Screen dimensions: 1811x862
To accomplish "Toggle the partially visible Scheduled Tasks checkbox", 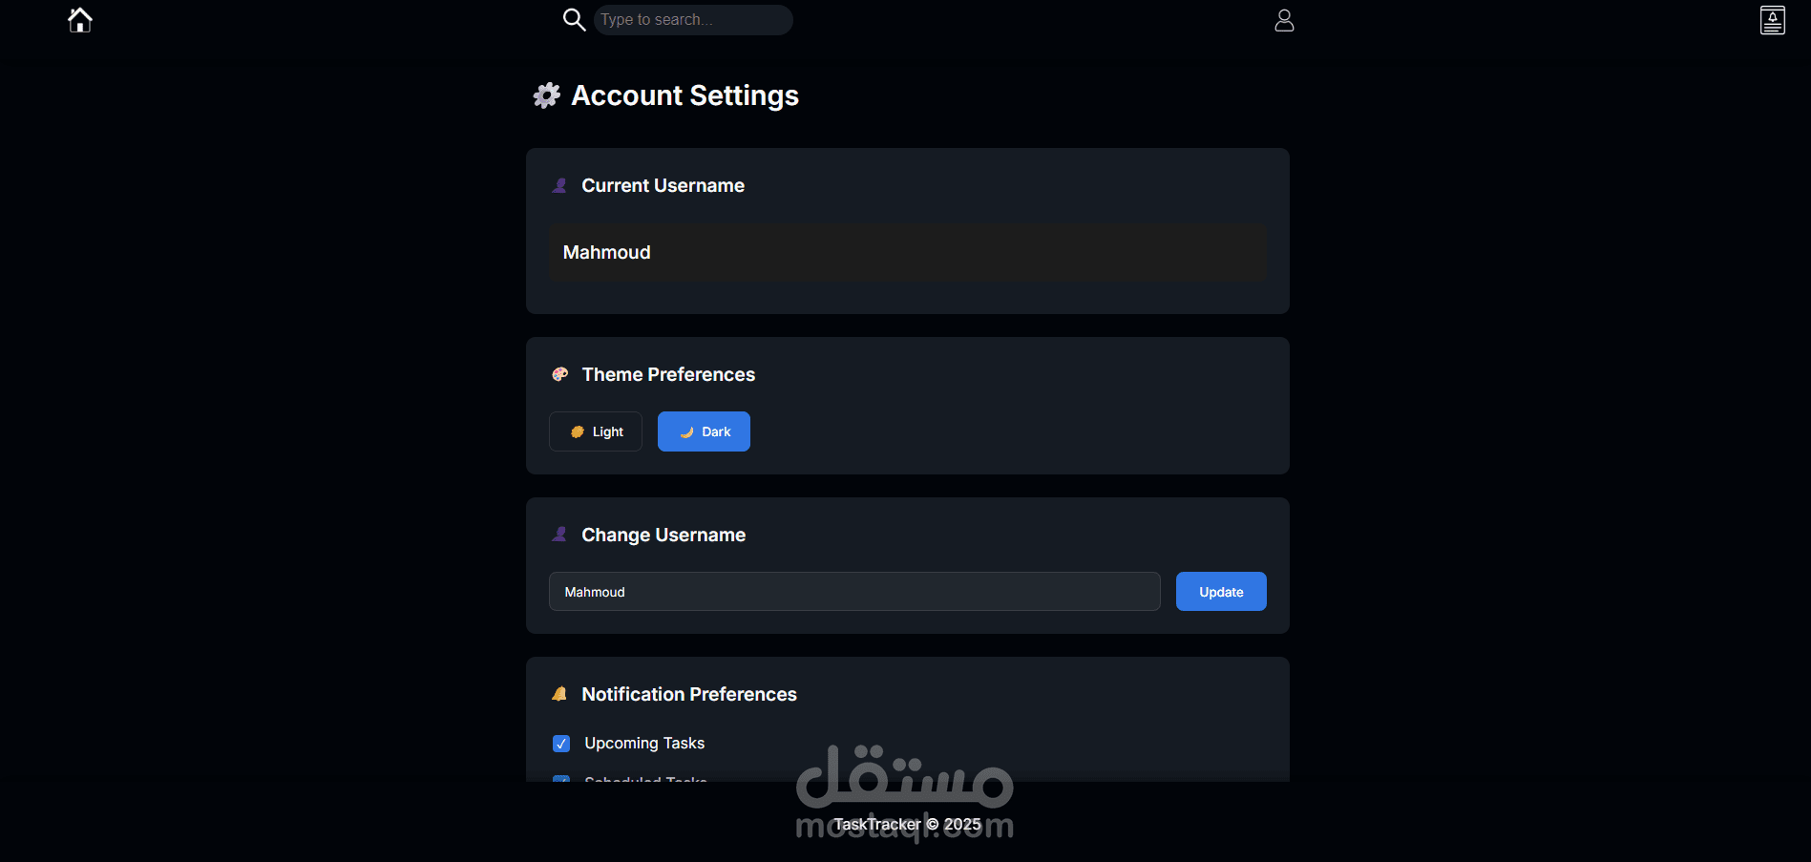I will 561,779.
